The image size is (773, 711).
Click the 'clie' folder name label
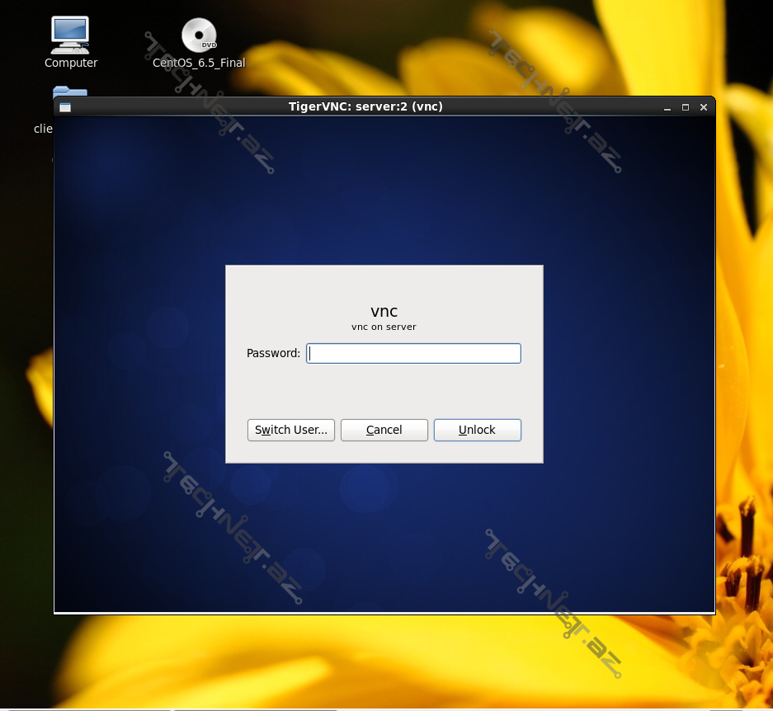[43, 129]
